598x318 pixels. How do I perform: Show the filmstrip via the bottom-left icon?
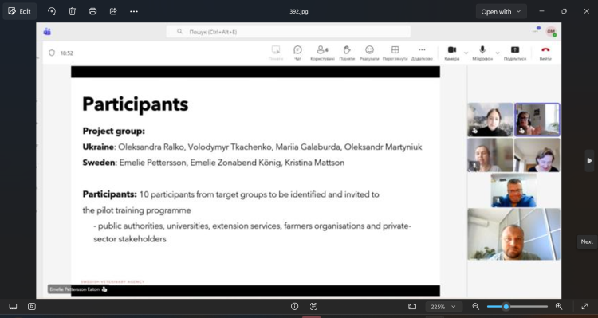(13, 307)
